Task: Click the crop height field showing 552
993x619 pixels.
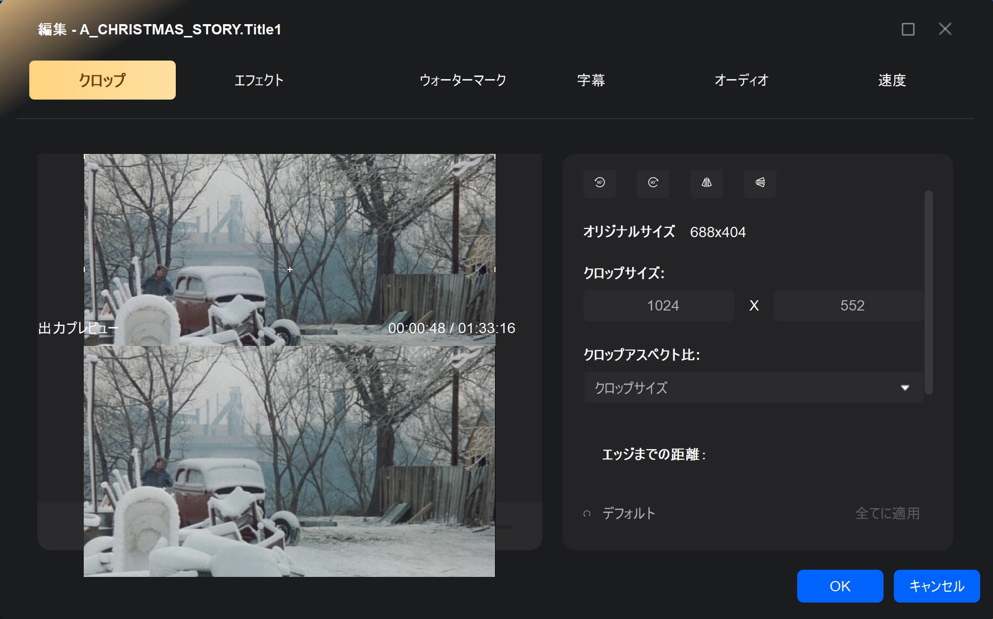Action: (x=849, y=305)
